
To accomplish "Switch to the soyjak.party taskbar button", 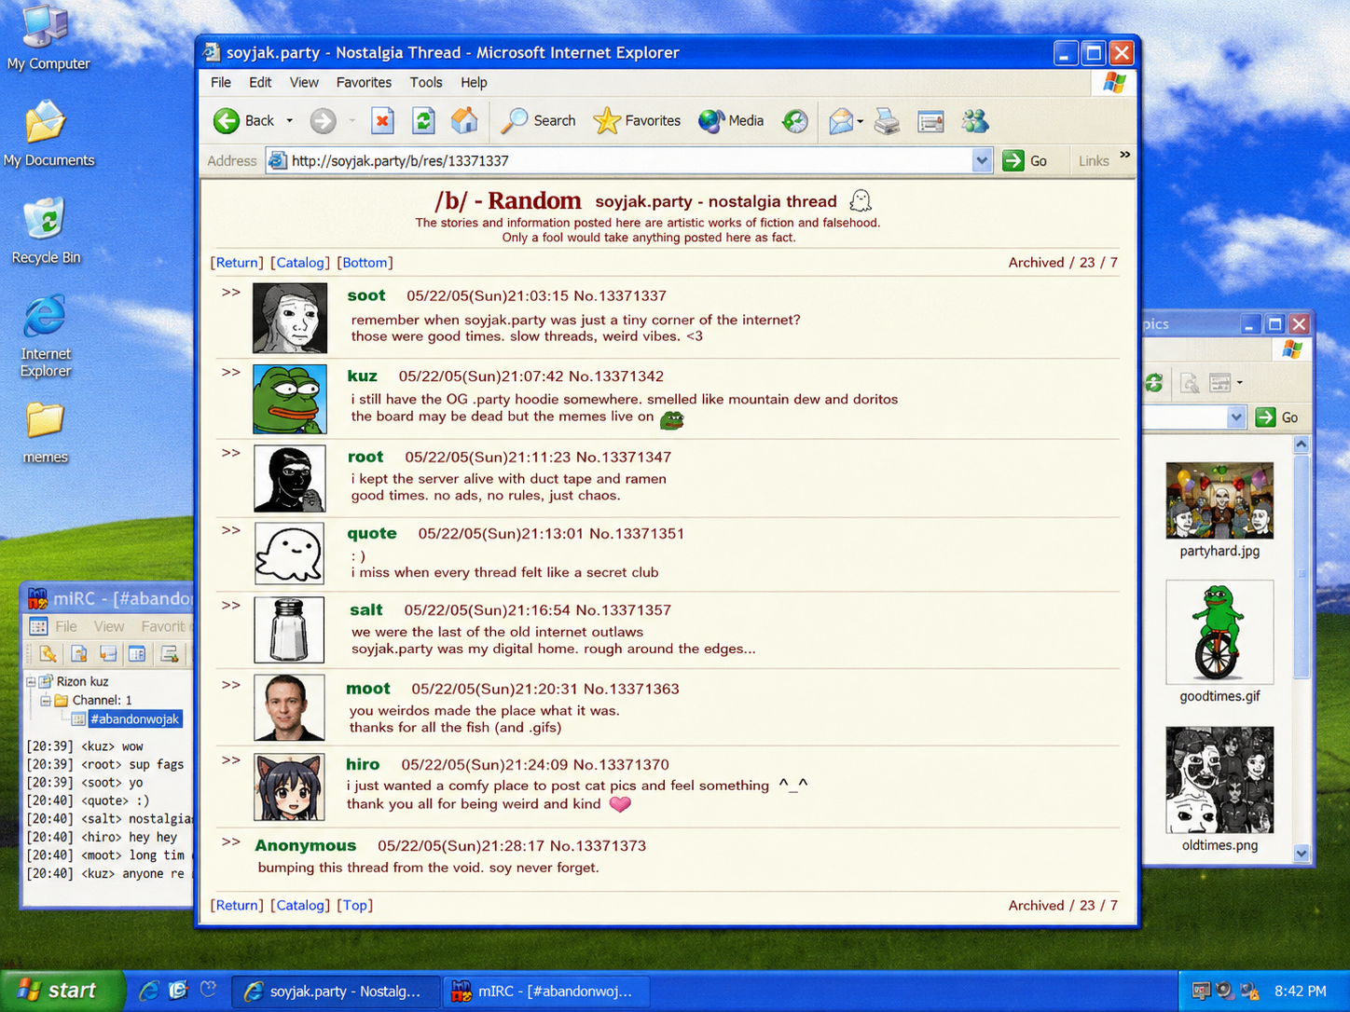I will (336, 991).
